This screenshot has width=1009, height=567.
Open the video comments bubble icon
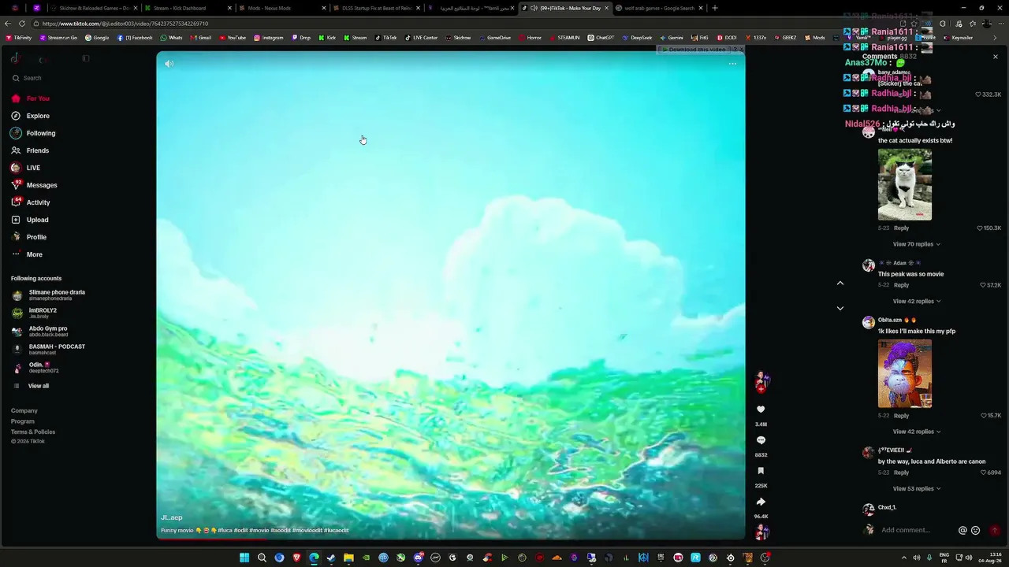(761, 440)
